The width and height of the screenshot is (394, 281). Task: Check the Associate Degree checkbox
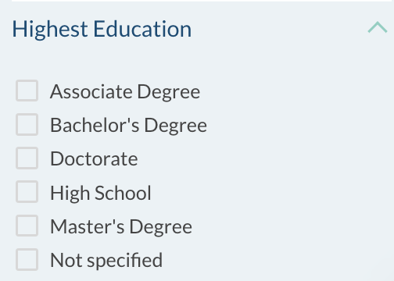(x=27, y=91)
